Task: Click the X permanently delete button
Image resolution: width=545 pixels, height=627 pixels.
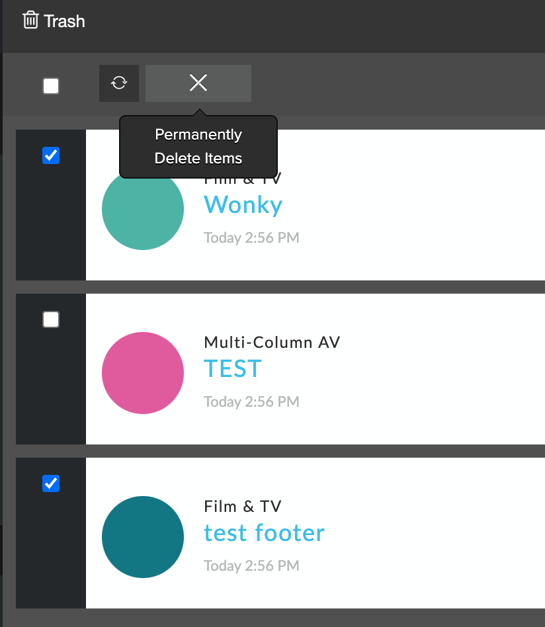Action: (x=198, y=83)
